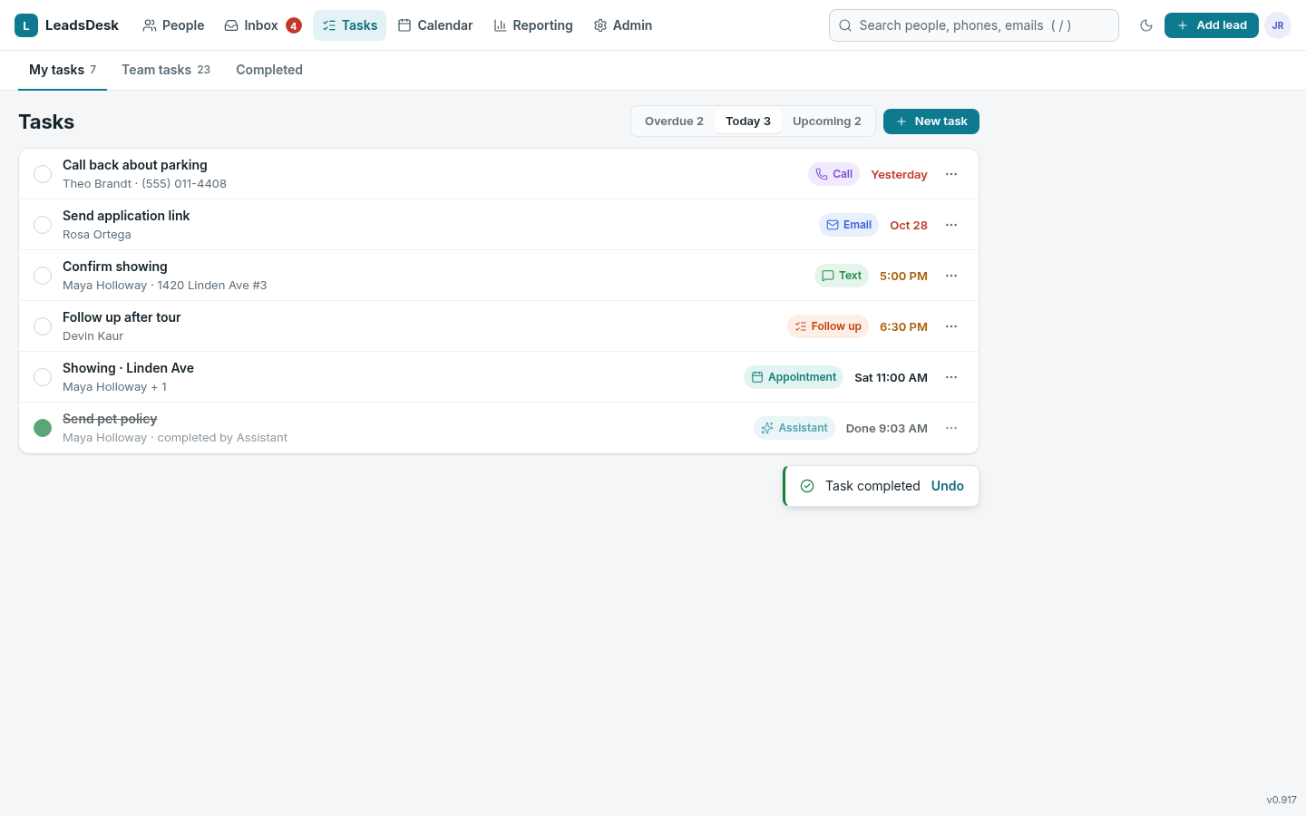The image size is (1306, 816).
Task: Open more options for Send pet policy
Action: (x=951, y=428)
